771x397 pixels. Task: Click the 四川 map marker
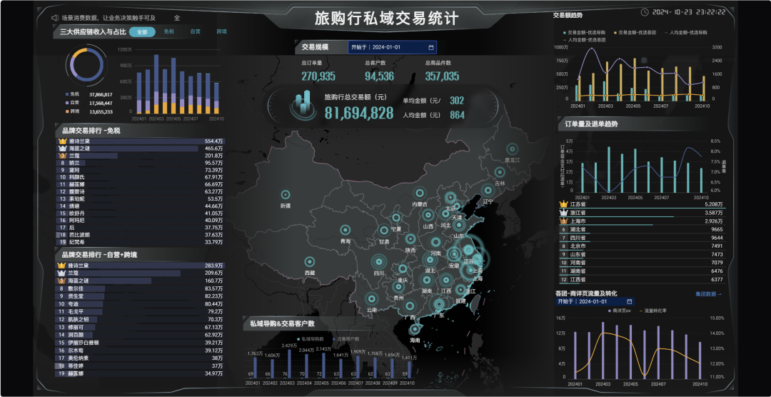378,262
